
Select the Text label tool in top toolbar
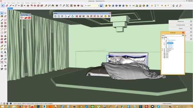pyautogui.click(x=49, y=6)
